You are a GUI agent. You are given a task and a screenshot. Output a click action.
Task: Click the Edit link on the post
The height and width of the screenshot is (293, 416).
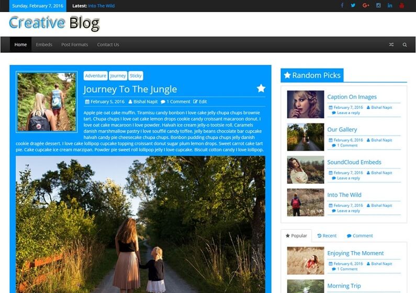coord(200,102)
